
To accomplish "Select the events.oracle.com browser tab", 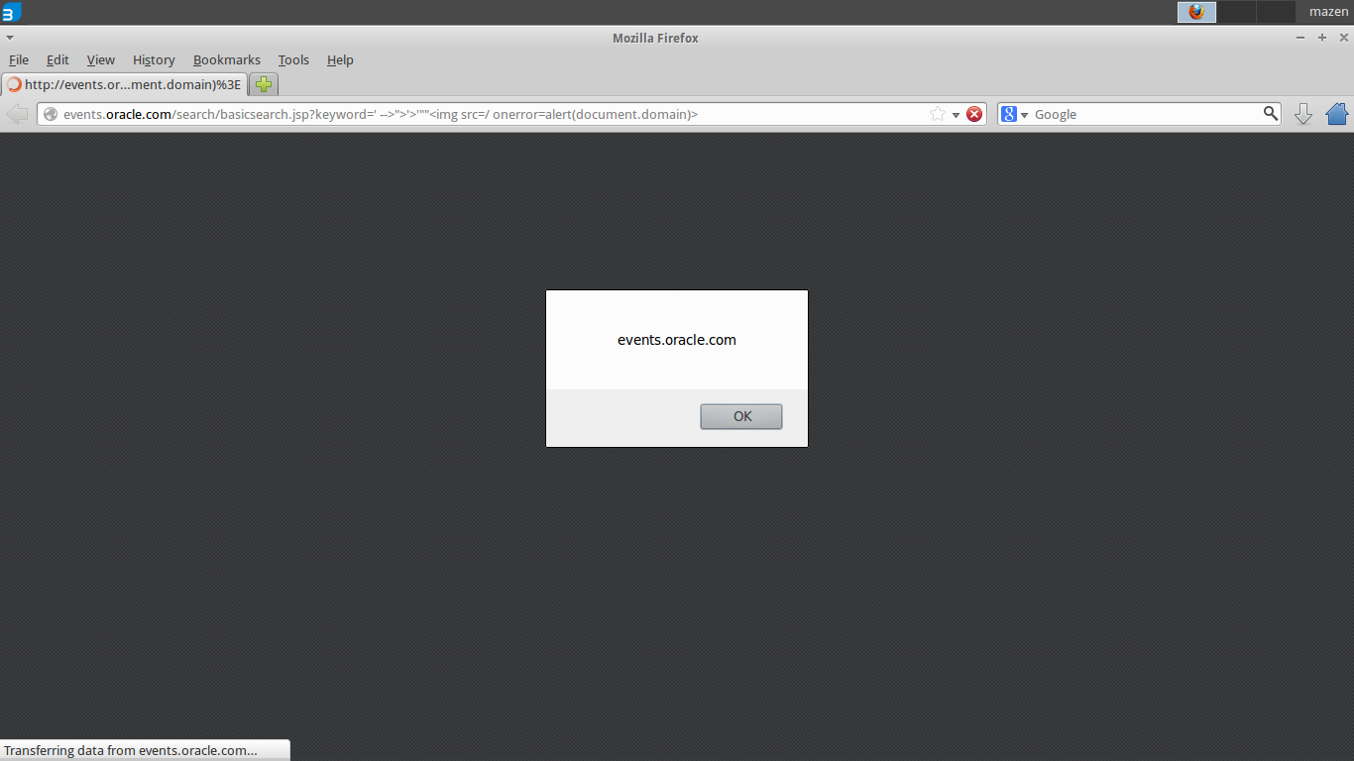I will pyautogui.click(x=124, y=84).
